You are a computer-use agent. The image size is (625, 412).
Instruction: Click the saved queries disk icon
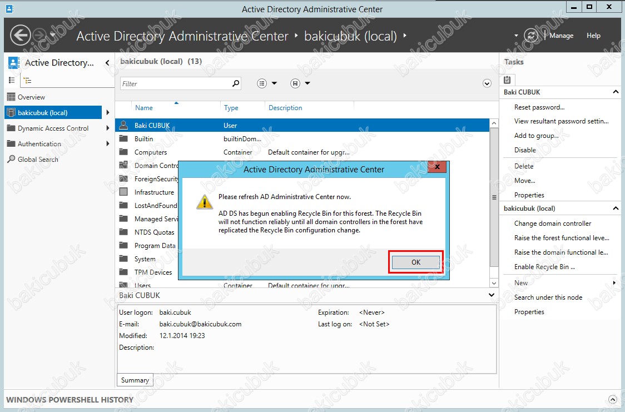pyautogui.click(x=295, y=83)
